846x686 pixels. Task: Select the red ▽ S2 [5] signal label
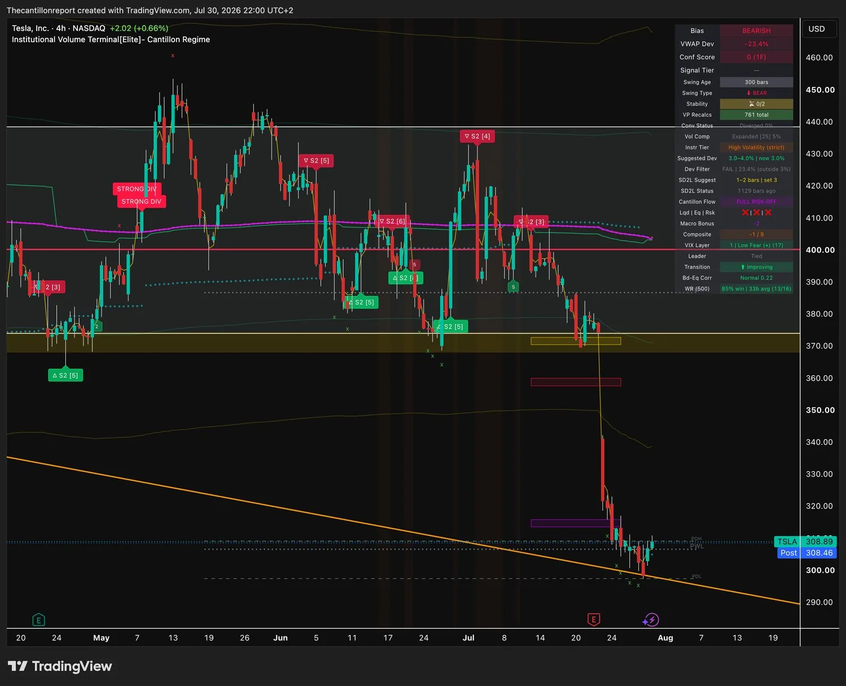[316, 161]
